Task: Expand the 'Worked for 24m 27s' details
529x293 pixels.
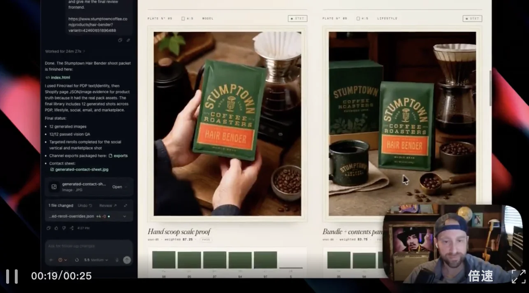Action: pos(65,51)
